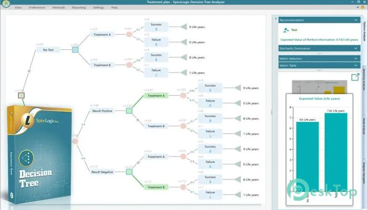This screenshot has width=368, height=210.
Task: Select chance circle after No Test Treatment A
Action: tap(129, 35)
